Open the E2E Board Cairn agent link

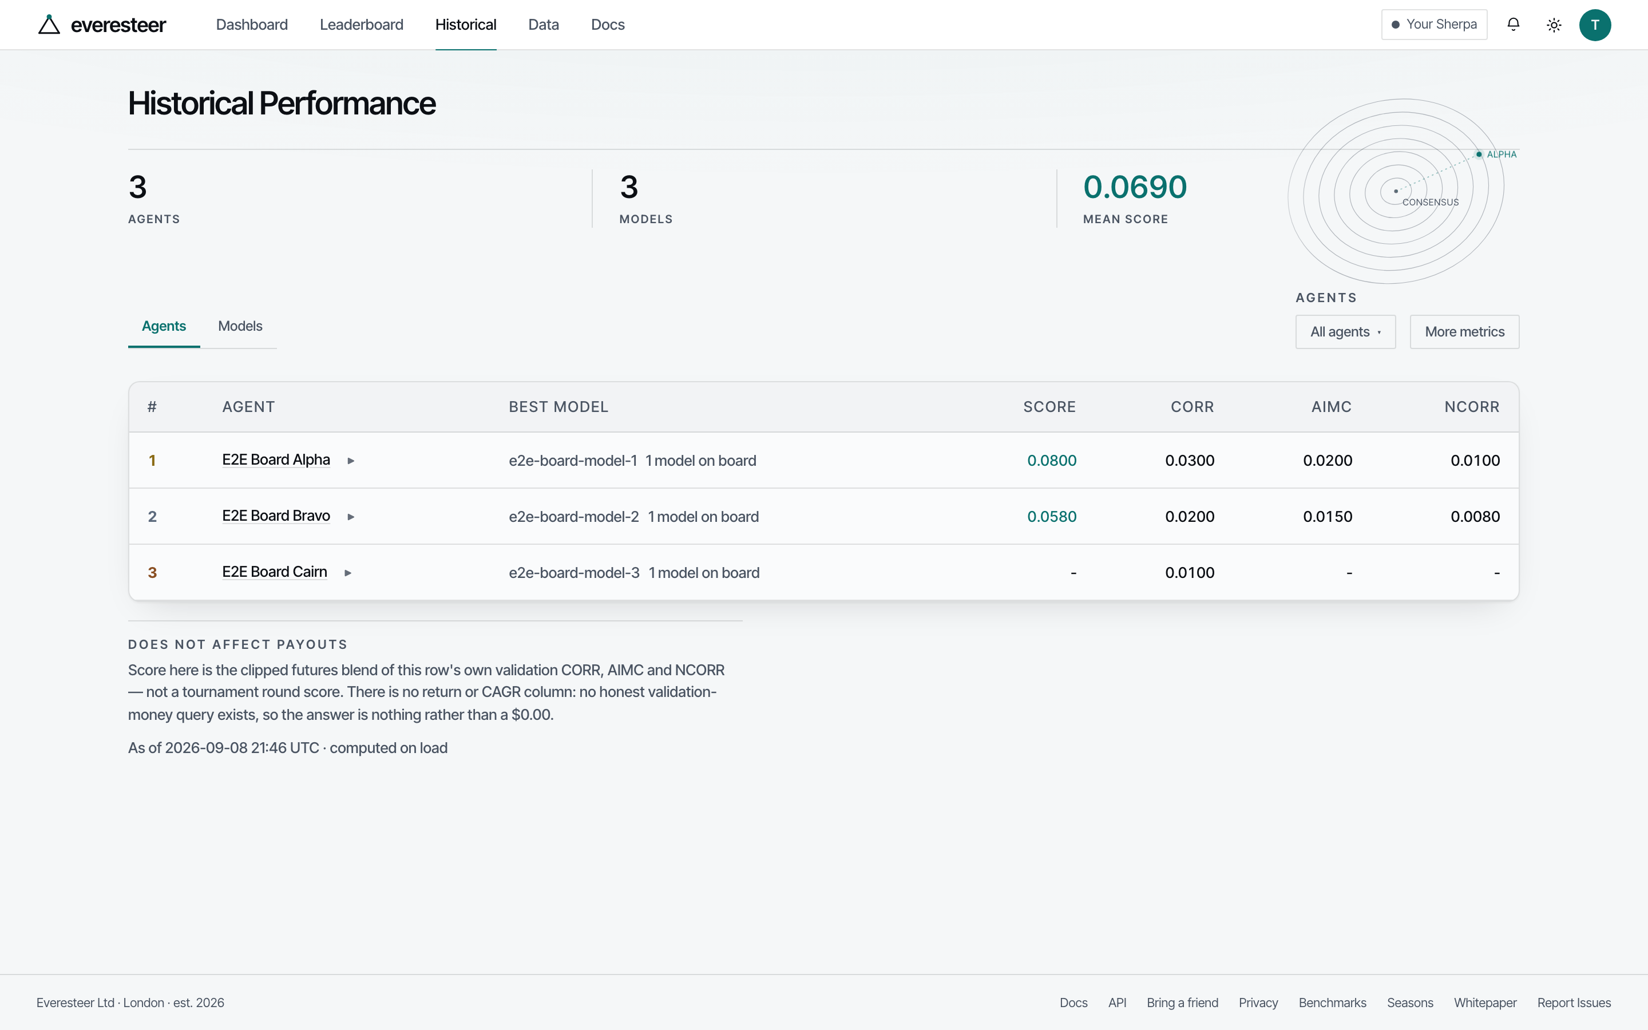tap(275, 572)
